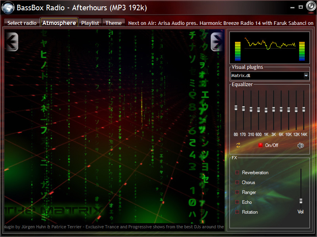
Task: Click the left channel level meter
Action: (238, 51)
